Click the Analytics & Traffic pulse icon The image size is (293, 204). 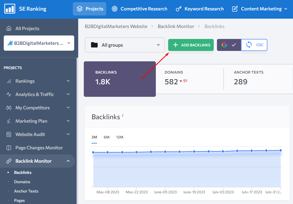tap(9, 94)
